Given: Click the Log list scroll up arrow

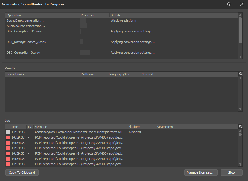Looking at the screenshot, I should click(x=240, y=131).
